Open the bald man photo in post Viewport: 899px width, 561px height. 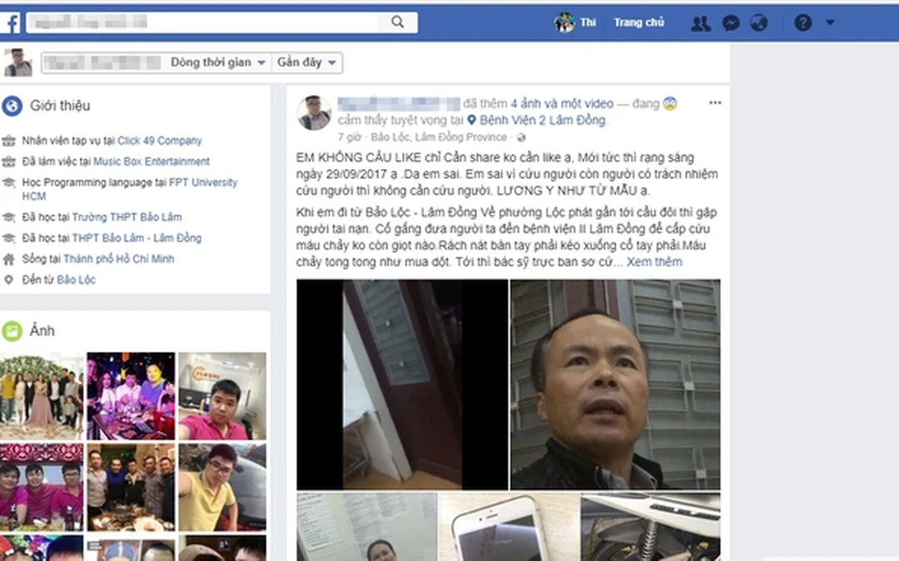pyautogui.click(x=615, y=385)
